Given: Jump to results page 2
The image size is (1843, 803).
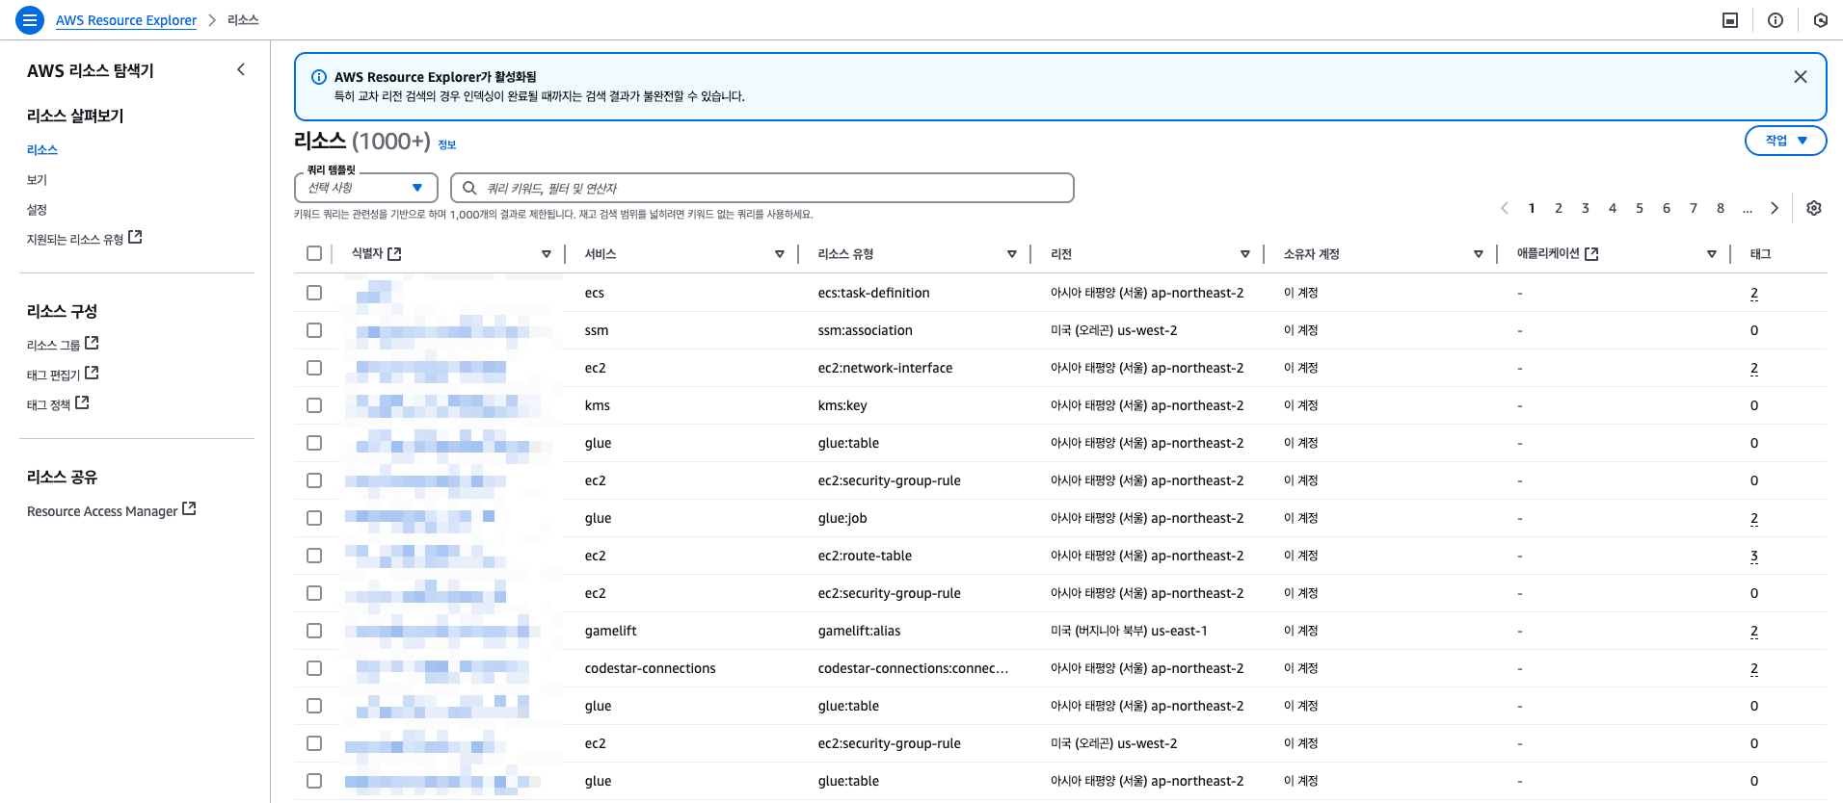Looking at the screenshot, I should [1559, 208].
